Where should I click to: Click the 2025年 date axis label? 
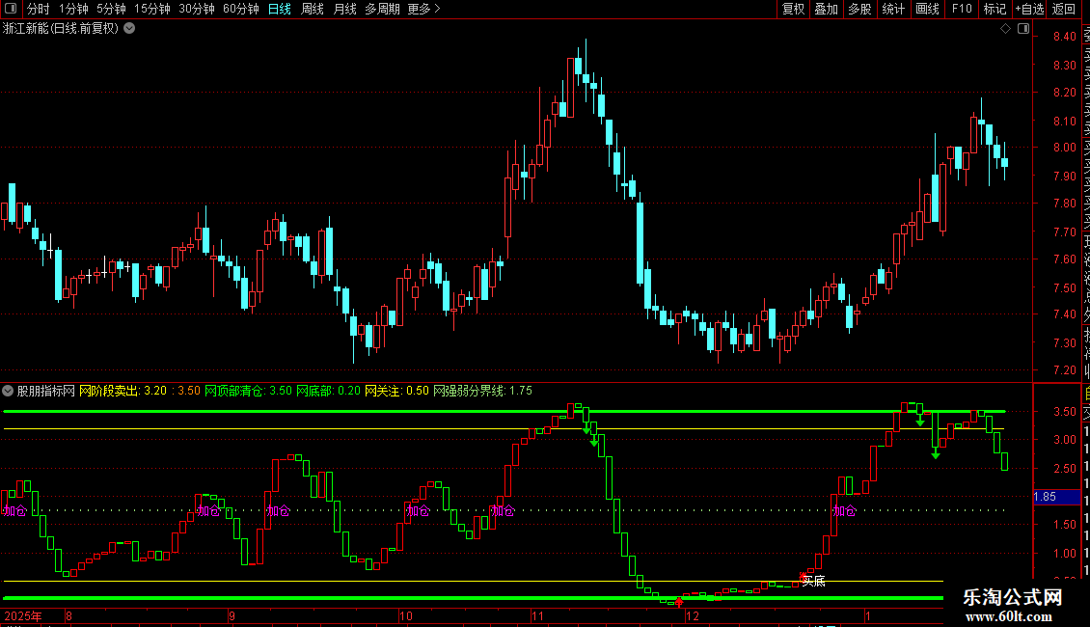[23, 615]
